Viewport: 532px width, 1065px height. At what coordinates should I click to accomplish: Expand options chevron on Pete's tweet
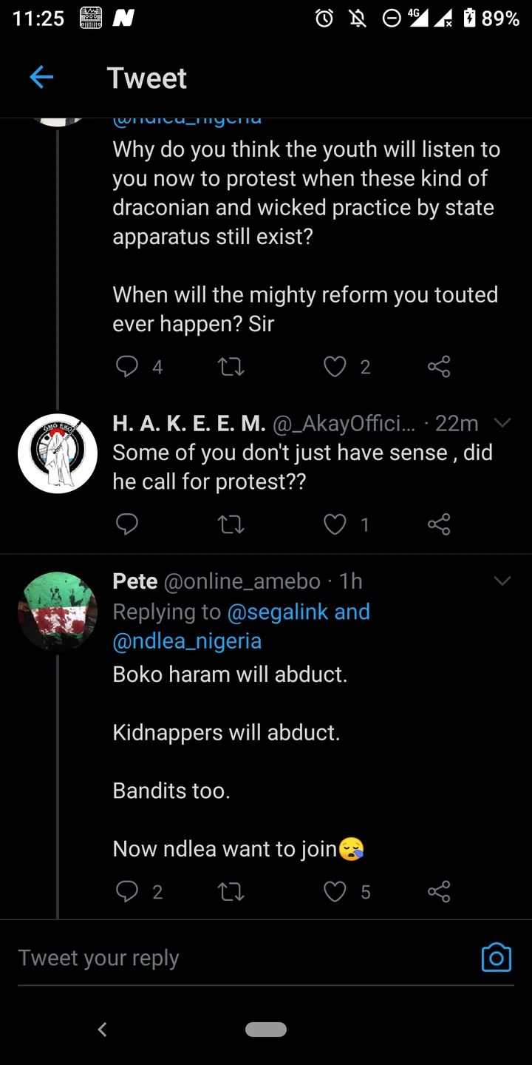point(502,581)
